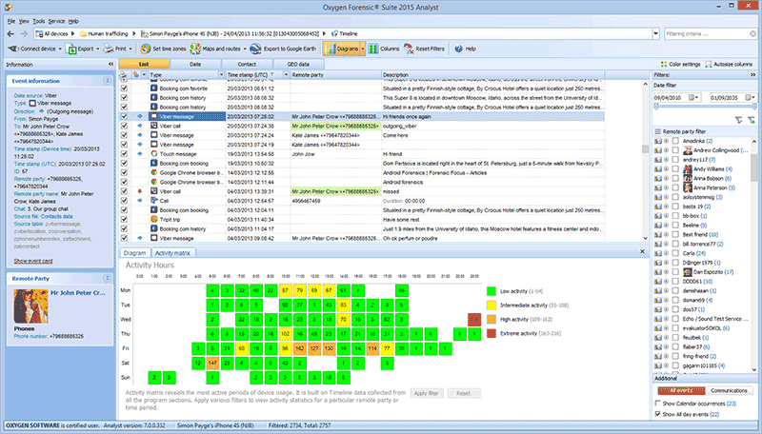Screen dimensions: 762x434
Task: Toggle checkbox for 'Hi friends once again' row
Action: pyautogui.click(x=125, y=116)
